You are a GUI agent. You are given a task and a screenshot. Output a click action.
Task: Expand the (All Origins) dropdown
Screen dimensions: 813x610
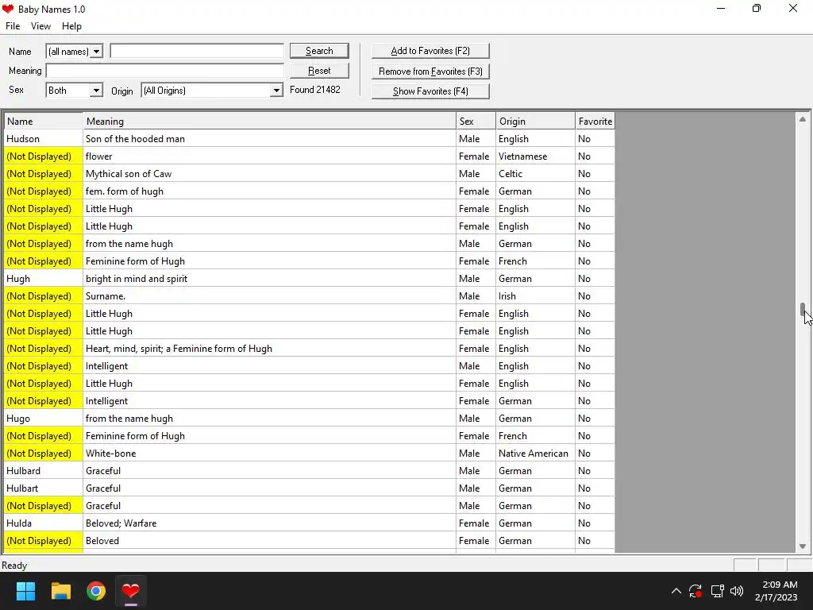click(276, 91)
